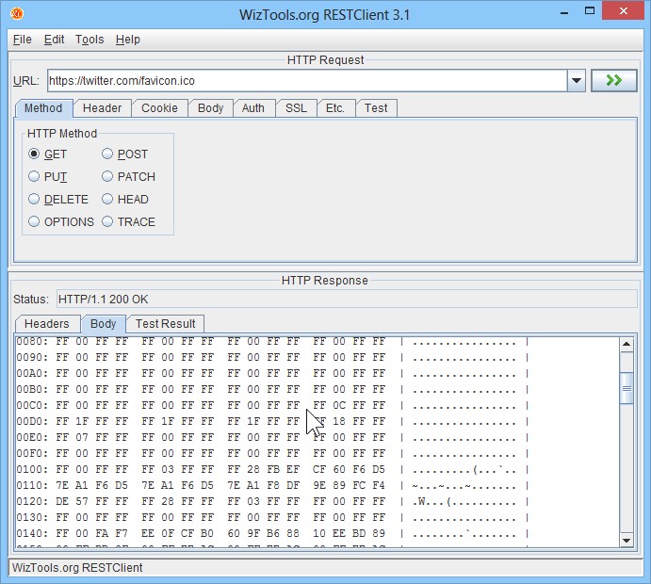Open the Help menu
This screenshot has width=651, height=584.
[128, 40]
